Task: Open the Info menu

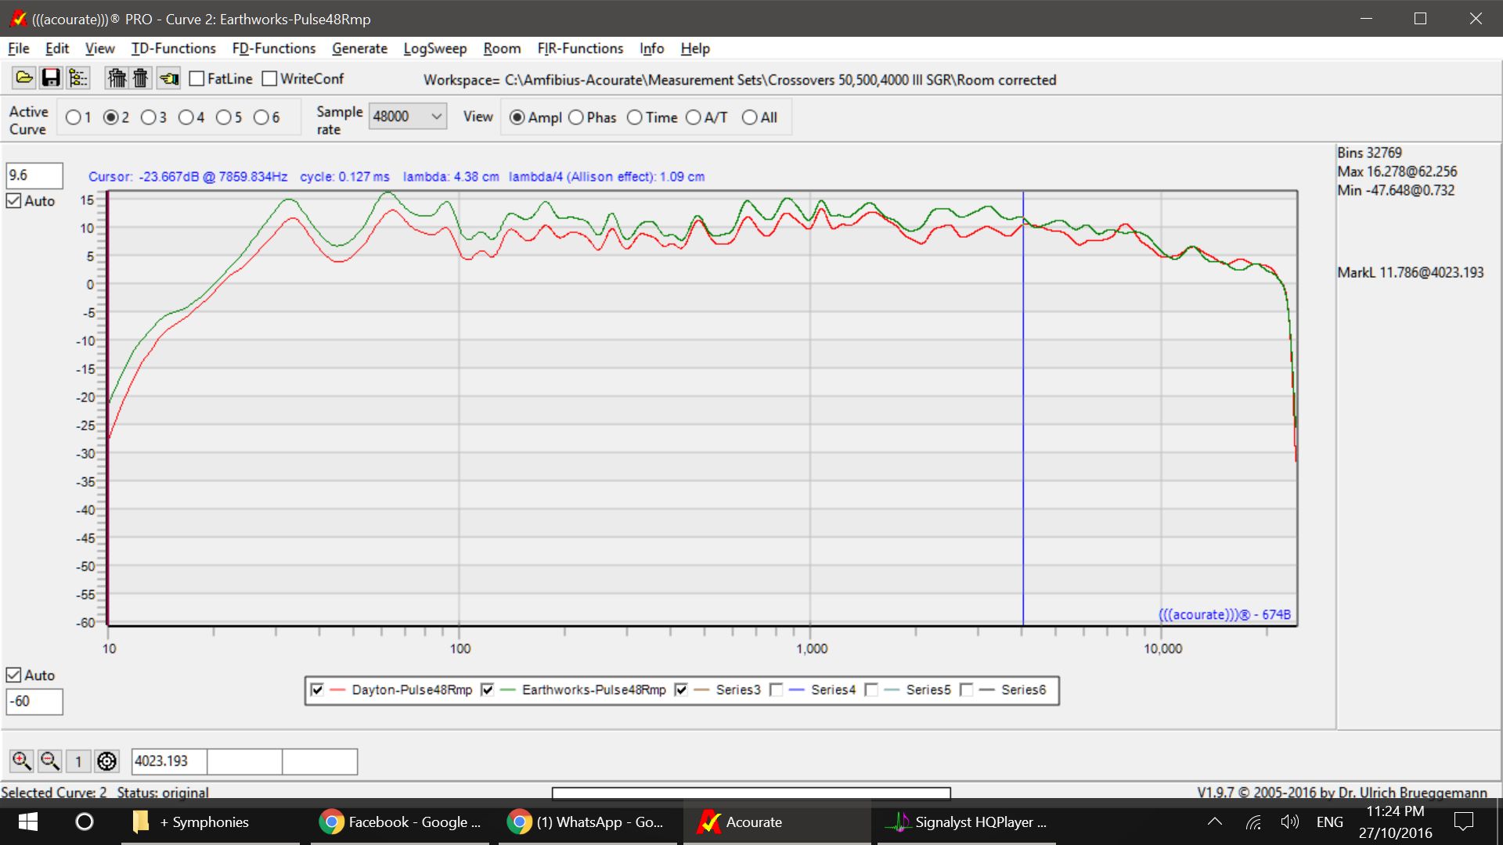Action: click(x=651, y=49)
